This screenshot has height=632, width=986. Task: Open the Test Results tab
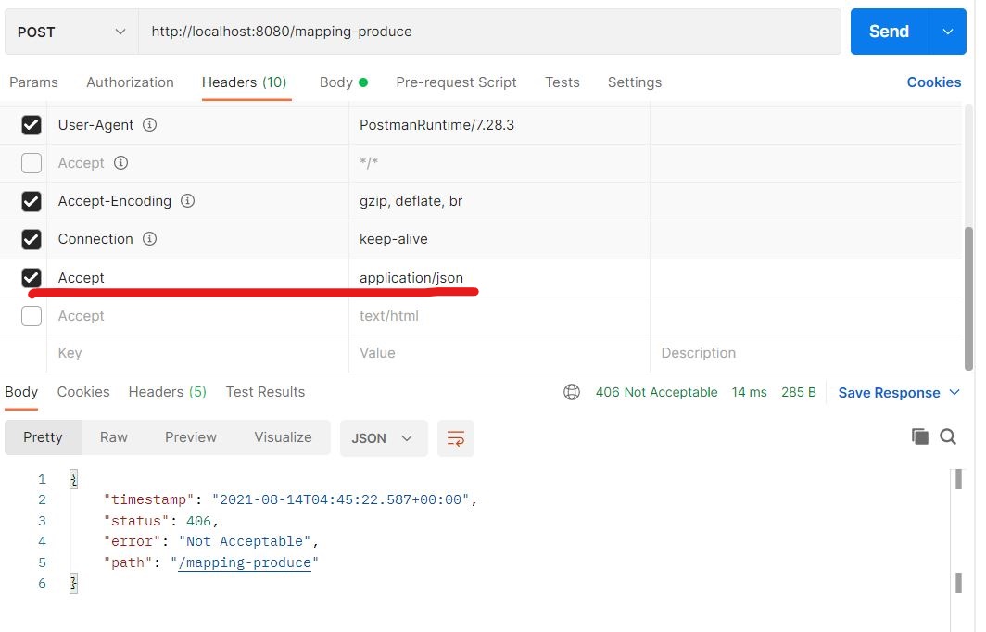click(x=265, y=392)
